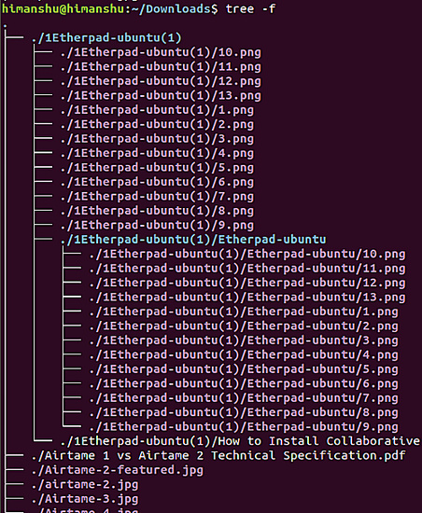Click ./1Etherpad-ubuntu(1)/1.png file line
The image size is (422, 513).
tap(157, 110)
